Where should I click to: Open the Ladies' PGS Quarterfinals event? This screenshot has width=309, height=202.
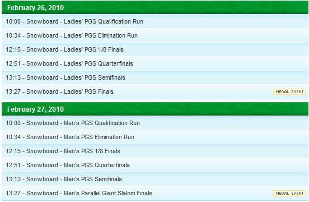click(155, 63)
